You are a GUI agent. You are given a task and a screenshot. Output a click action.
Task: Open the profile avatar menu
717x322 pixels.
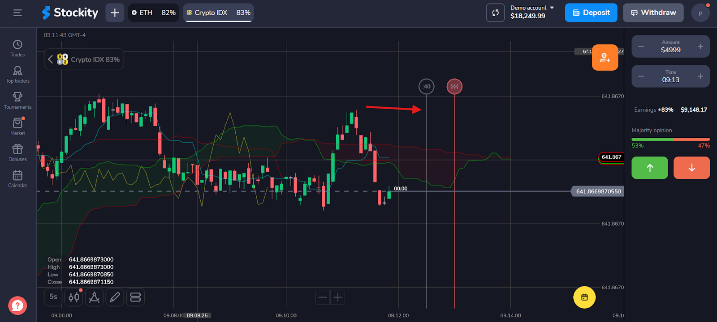coord(700,13)
